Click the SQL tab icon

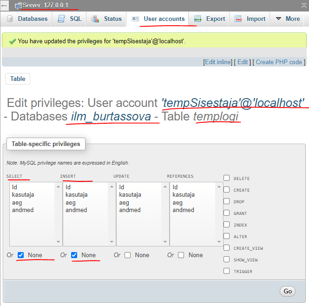click(61, 19)
